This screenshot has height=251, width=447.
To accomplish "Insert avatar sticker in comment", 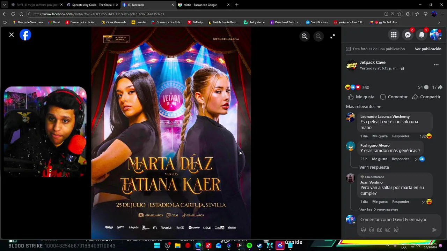I will pos(363,230).
